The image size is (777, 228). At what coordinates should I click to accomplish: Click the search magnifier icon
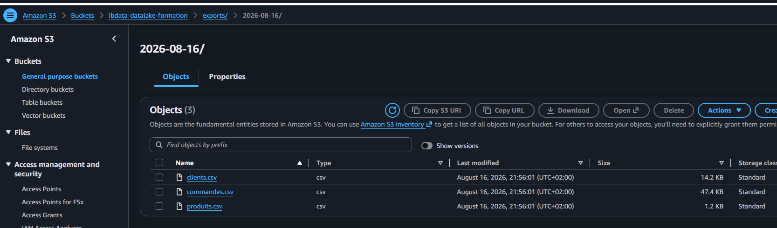[159, 145]
